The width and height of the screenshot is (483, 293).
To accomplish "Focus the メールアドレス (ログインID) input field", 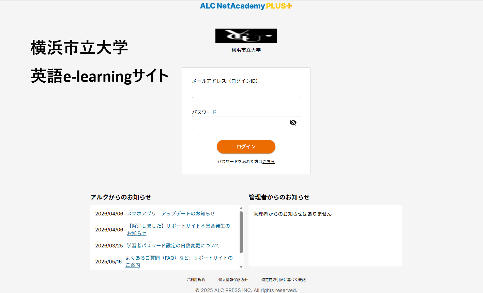I will (x=246, y=92).
